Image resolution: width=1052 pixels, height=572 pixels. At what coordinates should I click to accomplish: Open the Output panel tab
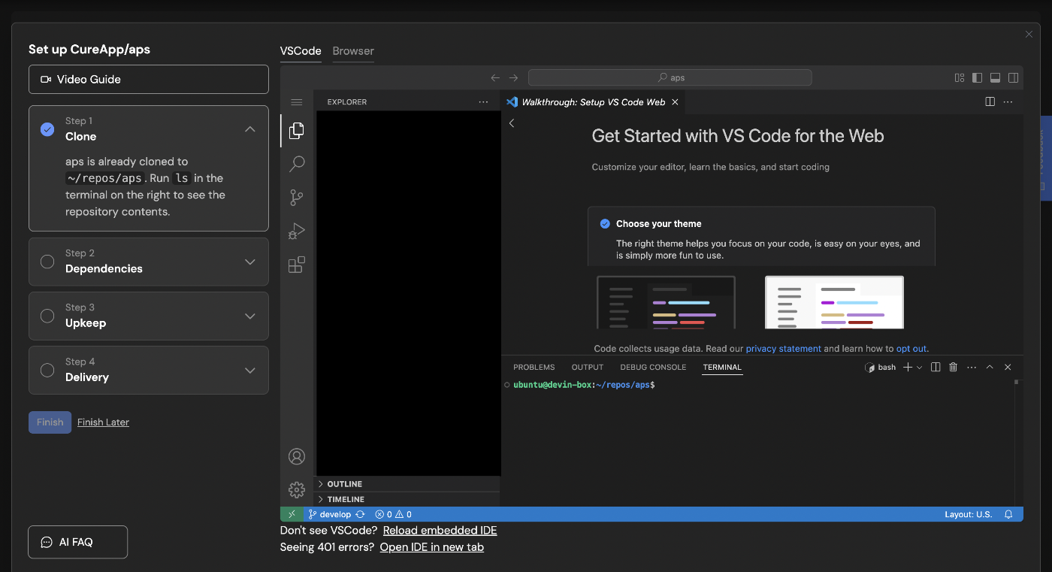(x=588, y=367)
